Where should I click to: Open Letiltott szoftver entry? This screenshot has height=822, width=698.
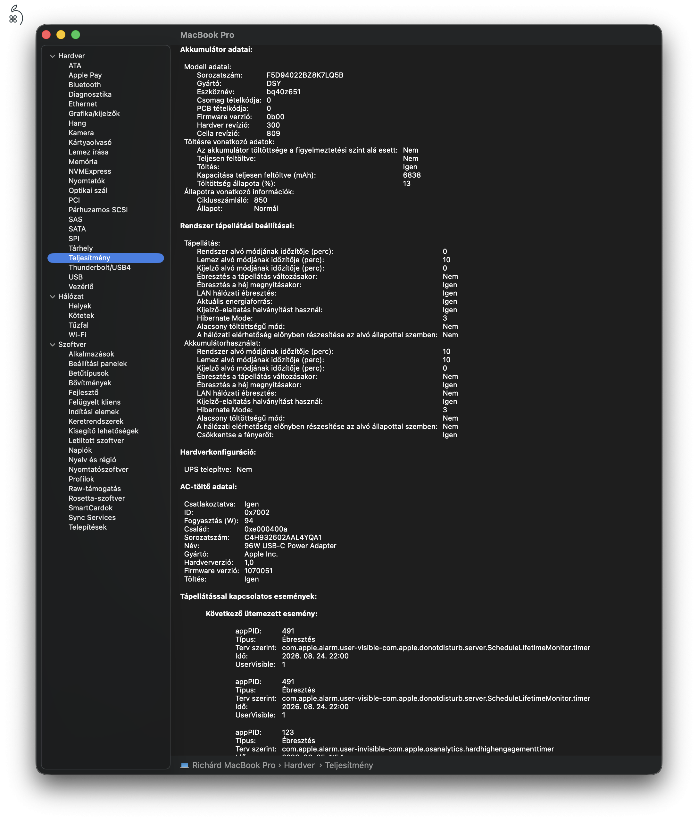tap(96, 440)
